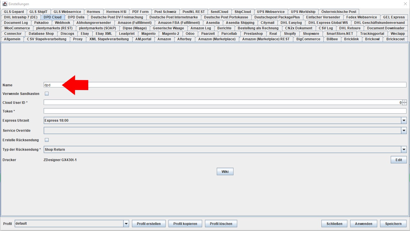Open the UPS Worldship tab

click(303, 12)
